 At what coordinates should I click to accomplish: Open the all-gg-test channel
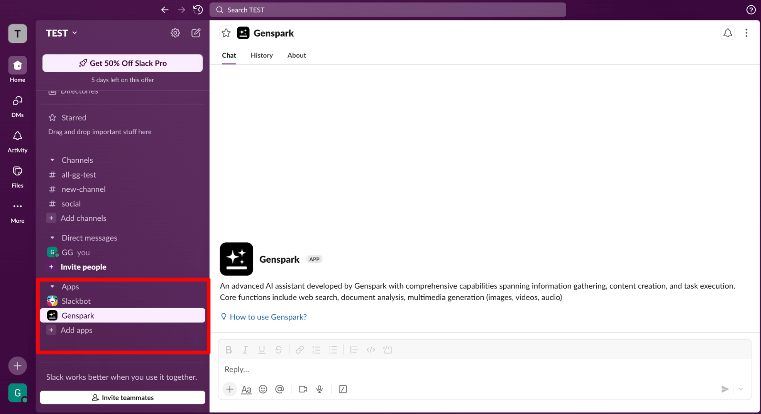coord(79,175)
